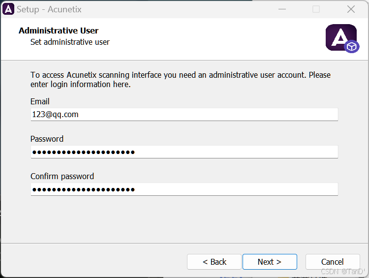The height and width of the screenshot is (278, 369).
Task: Click the disabled maximize window button
Action: 316,9
